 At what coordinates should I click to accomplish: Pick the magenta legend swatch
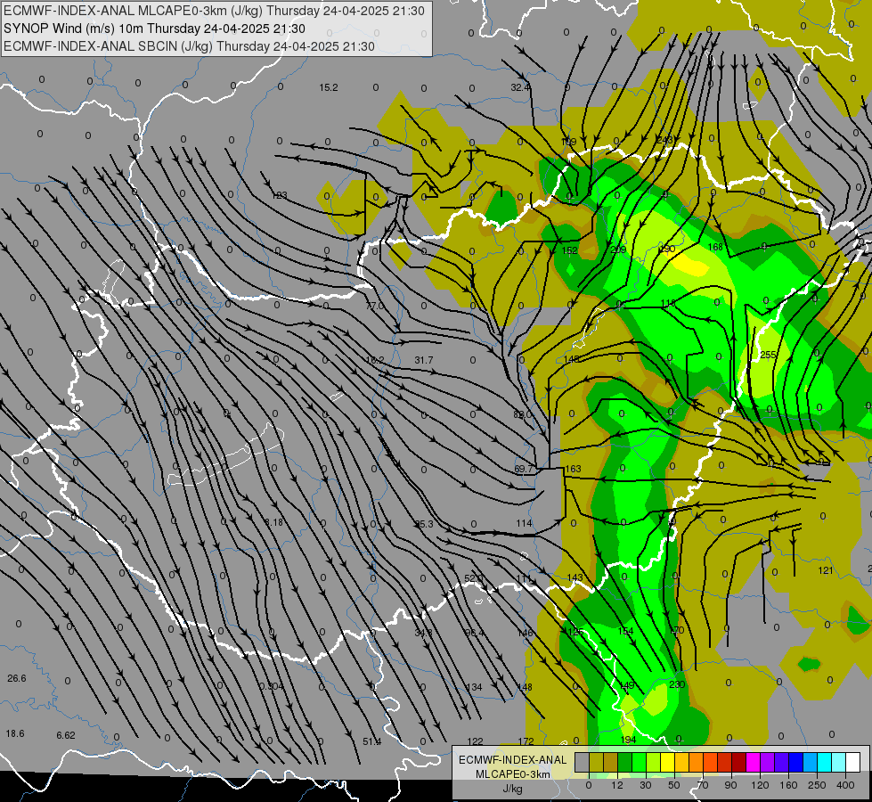pos(754,762)
